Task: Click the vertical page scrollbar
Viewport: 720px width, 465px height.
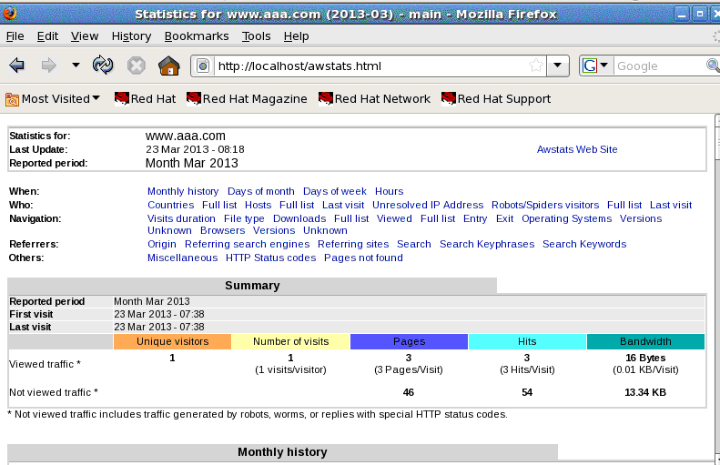Action: pos(717,289)
